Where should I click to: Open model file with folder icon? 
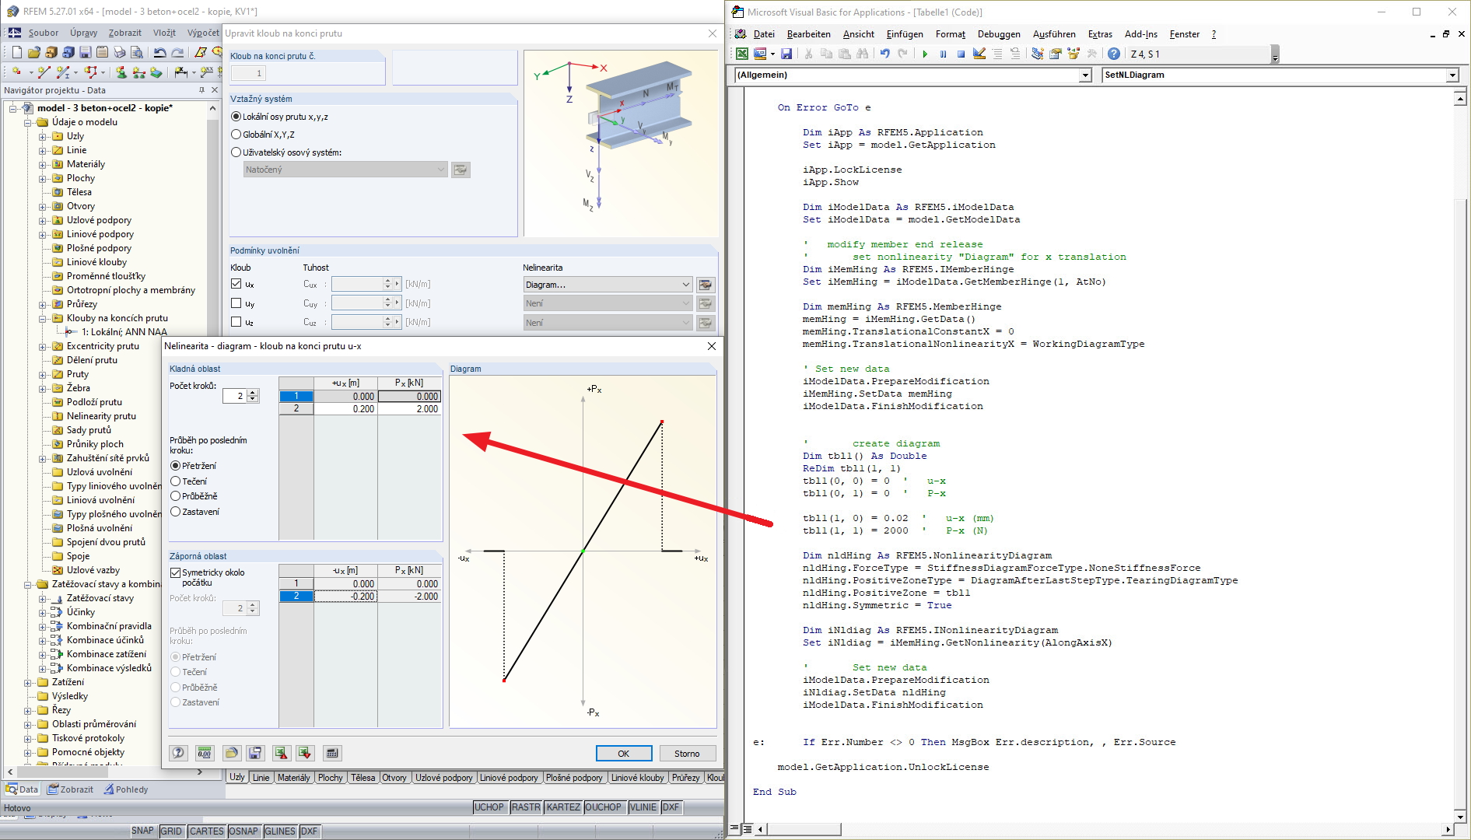click(x=34, y=52)
